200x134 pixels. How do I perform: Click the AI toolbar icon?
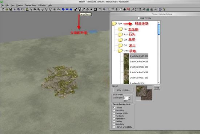click(156, 9)
